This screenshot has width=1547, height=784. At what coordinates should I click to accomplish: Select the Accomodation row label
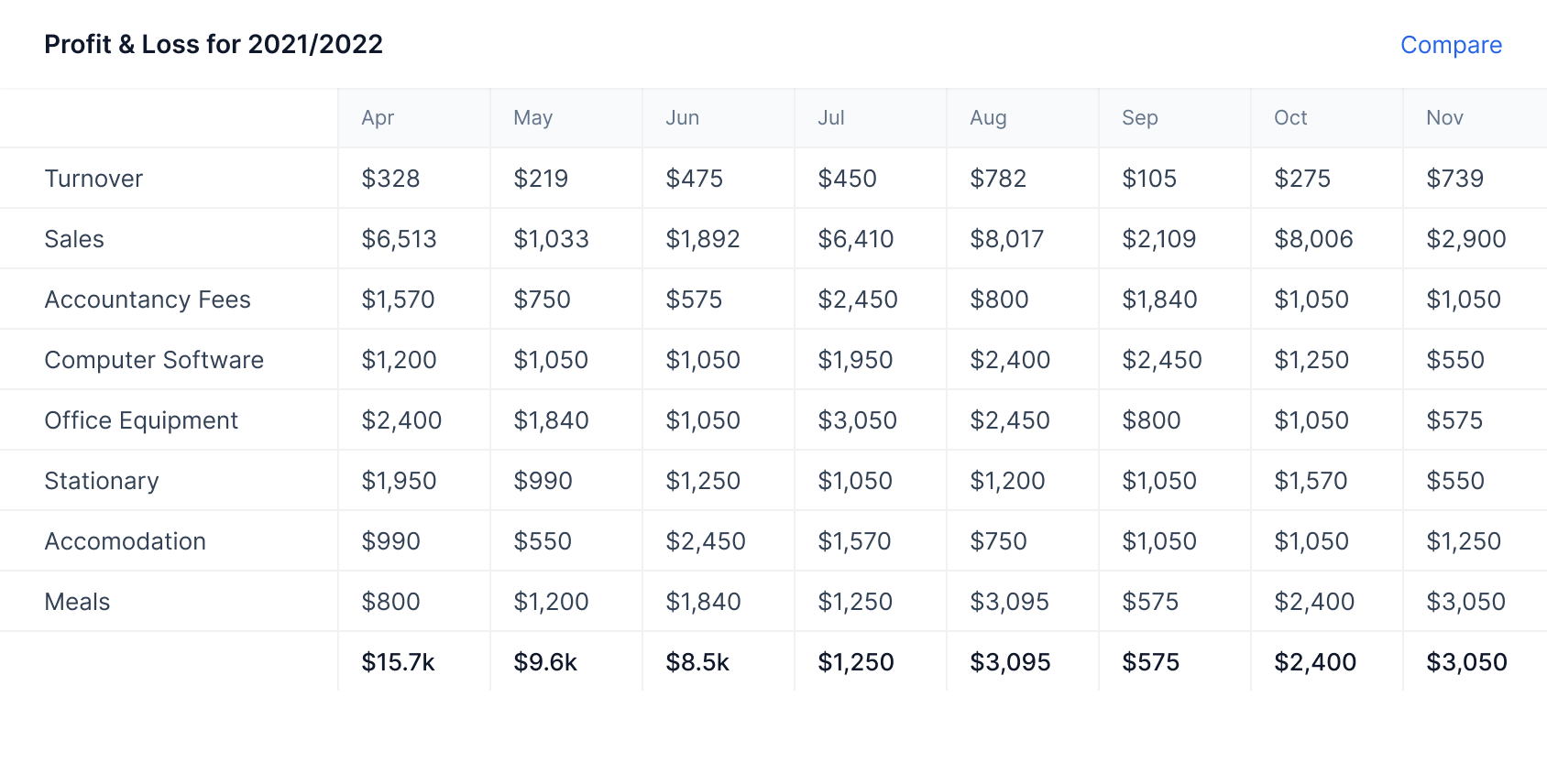[x=125, y=540]
